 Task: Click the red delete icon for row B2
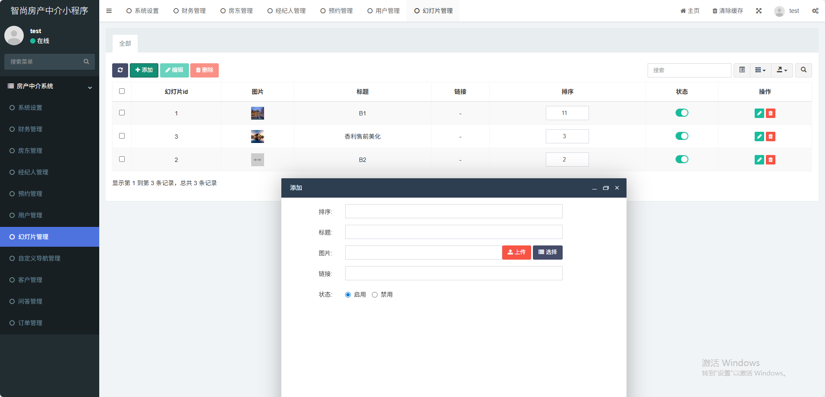(771, 160)
